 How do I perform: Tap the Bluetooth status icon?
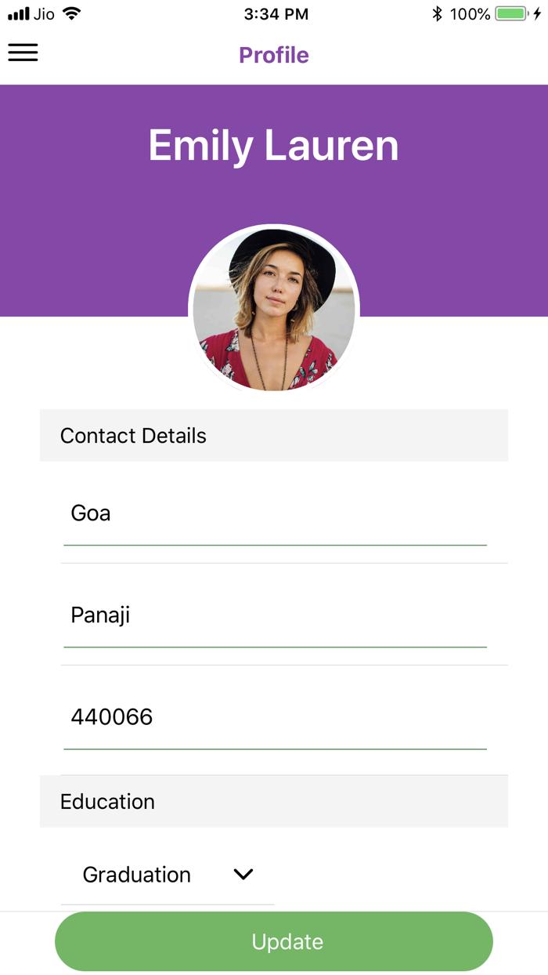[437, 14]
